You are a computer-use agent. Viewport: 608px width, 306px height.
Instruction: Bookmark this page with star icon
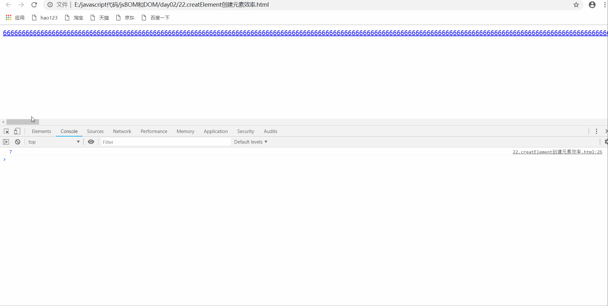click(x=576, y=5)
